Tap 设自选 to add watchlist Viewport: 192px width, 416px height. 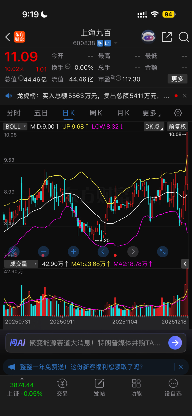(173, 388)
